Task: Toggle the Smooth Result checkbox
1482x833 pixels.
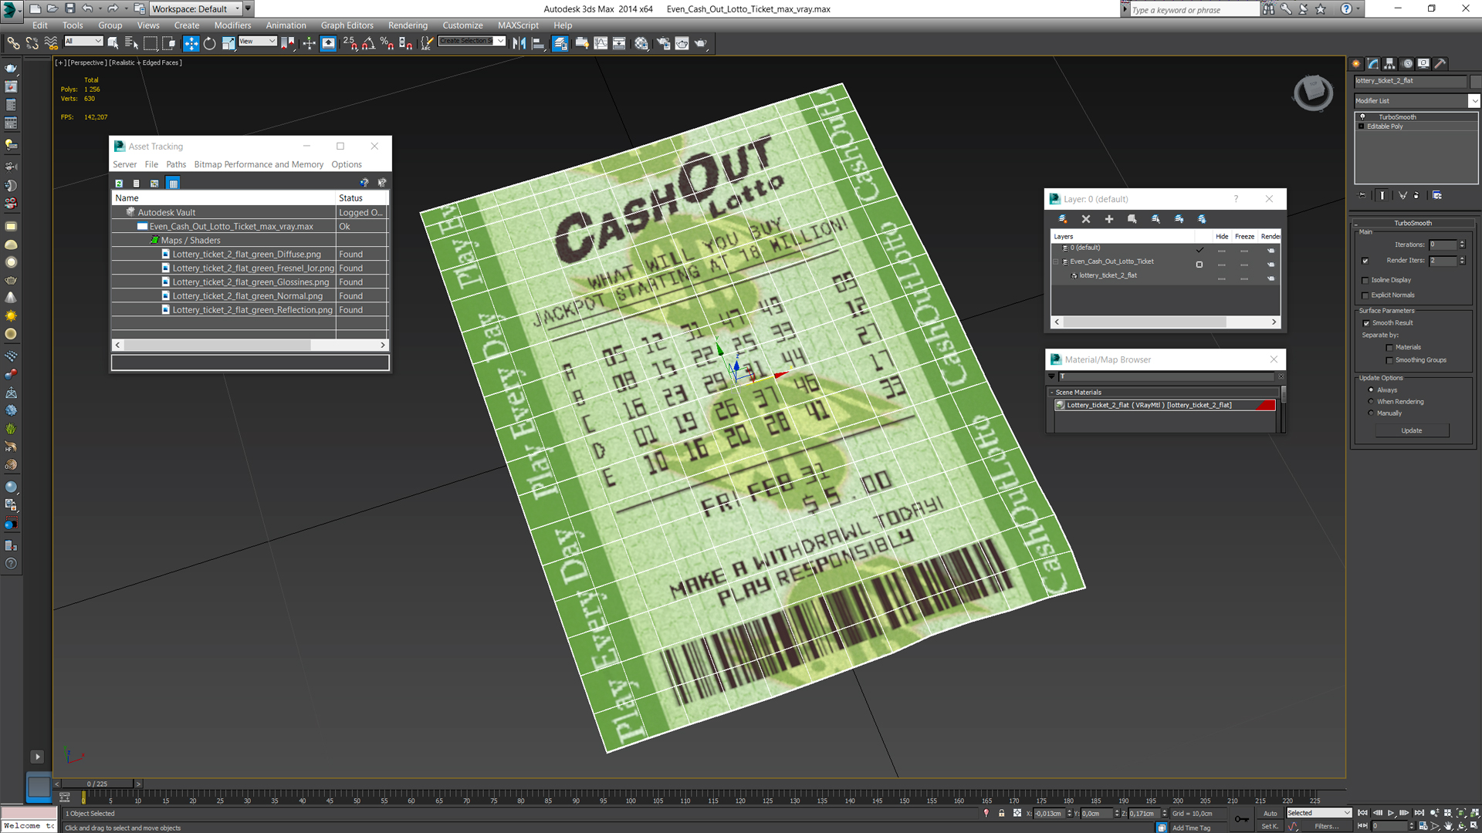Action: pyautogui.click(x=1366, y=323)
